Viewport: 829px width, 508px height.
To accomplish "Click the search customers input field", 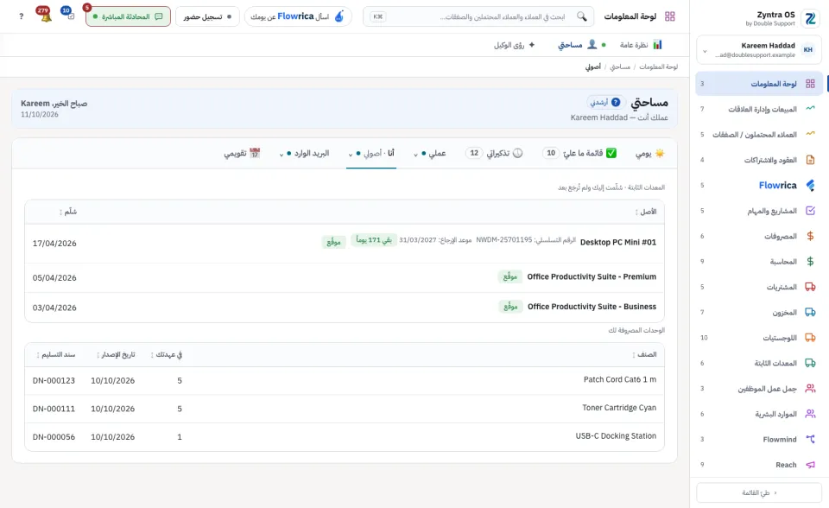I will tap(478, 16).
